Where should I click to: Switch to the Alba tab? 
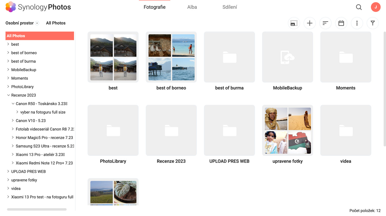tap(192, 7)
